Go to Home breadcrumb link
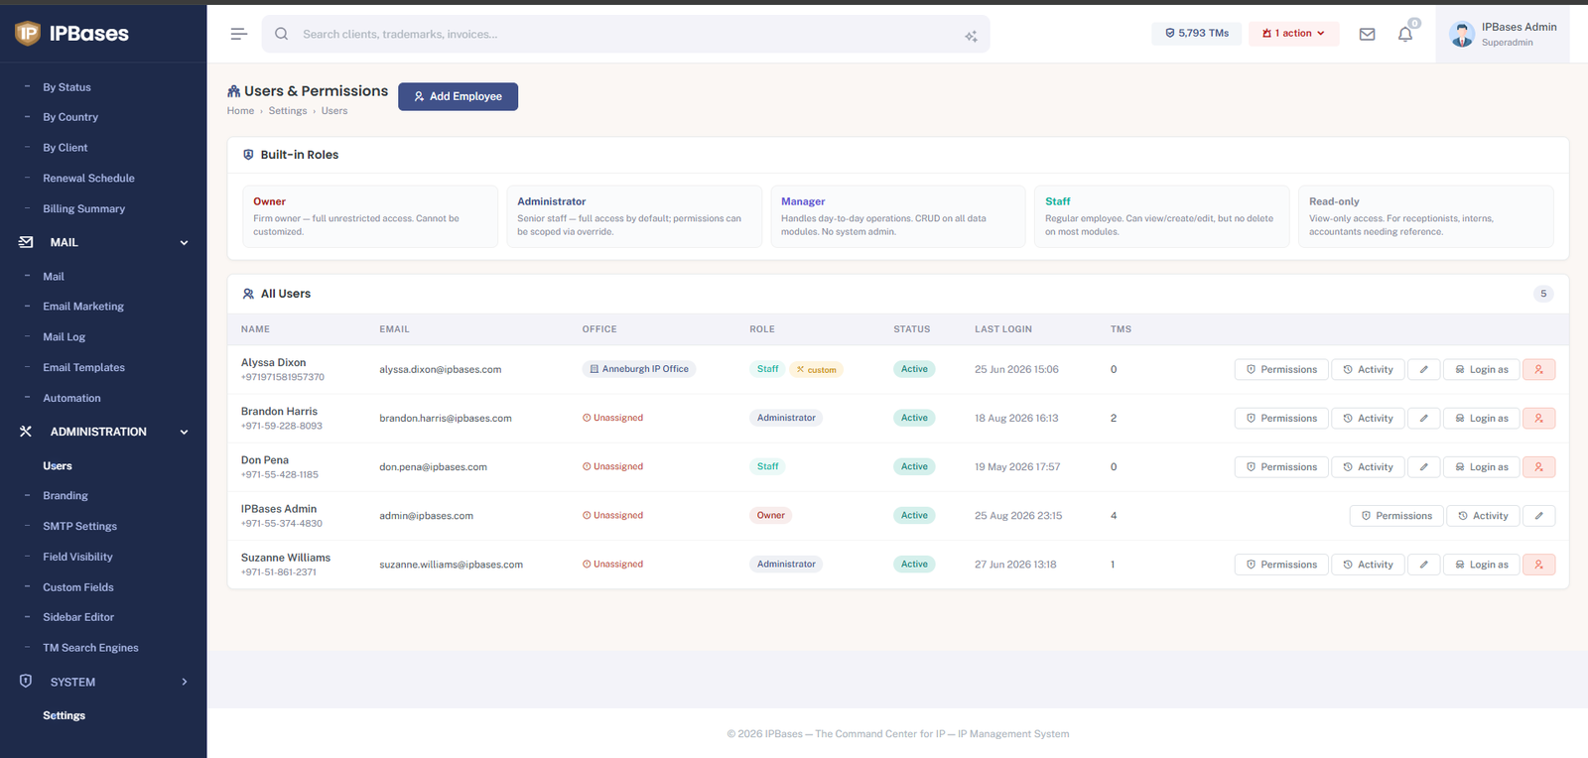1588x758 pixels. pyautogui.click(x=240, y=111)
